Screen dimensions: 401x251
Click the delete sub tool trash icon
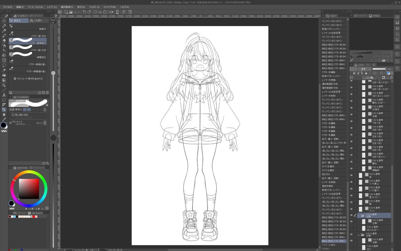click(47, 93)
